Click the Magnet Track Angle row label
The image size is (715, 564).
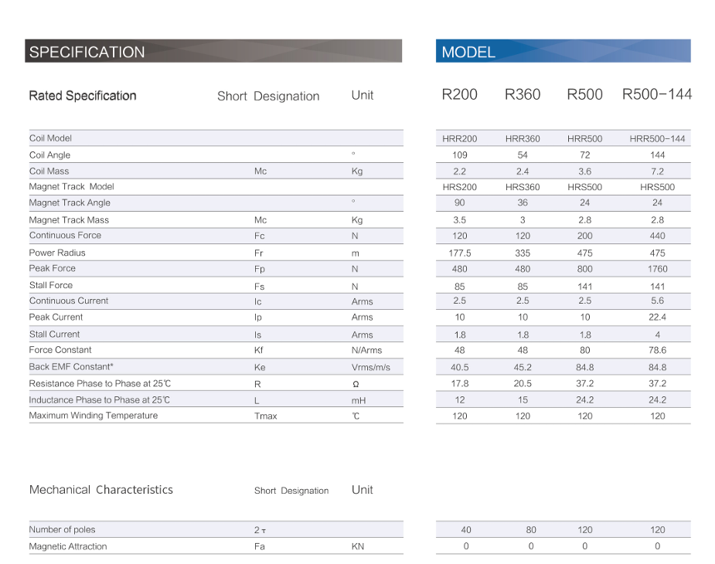70,203
